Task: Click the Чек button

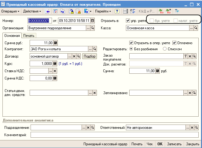Action: tap(150, 144)
